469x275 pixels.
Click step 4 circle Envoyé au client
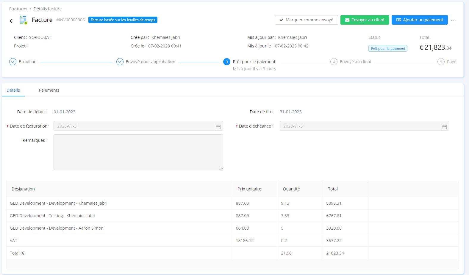pyautogui.click(x=334, y=62)
